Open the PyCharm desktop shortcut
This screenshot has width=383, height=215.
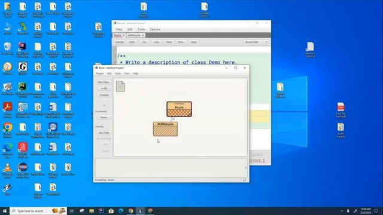(23, 90)
